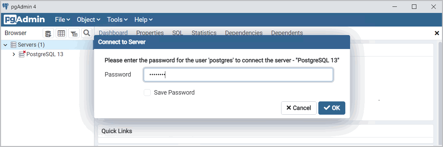
Task: Click the PostgreSQL 13 server icon
Action: 22,54
